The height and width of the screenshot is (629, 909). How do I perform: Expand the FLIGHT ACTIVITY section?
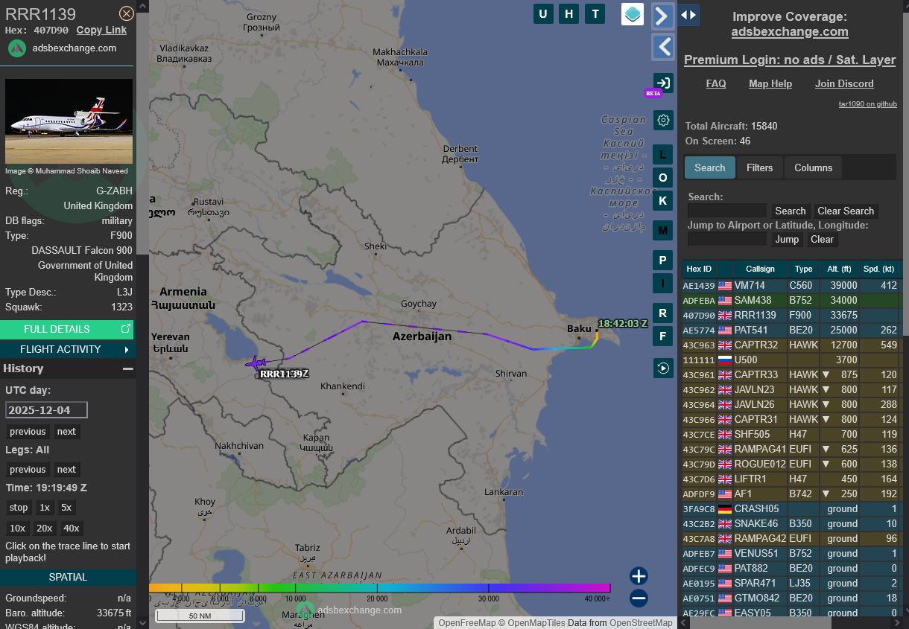pyautogui.click(x=67, y=349)
